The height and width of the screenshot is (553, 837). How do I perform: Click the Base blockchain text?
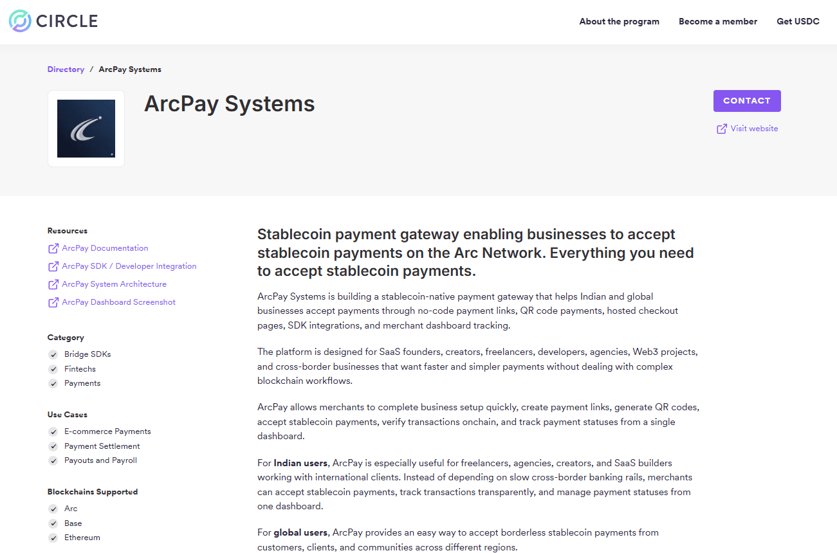point(73,523)
